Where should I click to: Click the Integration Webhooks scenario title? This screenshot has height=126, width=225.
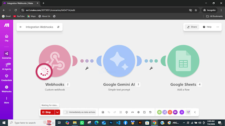pyautogui.click(x=39, y=27)
